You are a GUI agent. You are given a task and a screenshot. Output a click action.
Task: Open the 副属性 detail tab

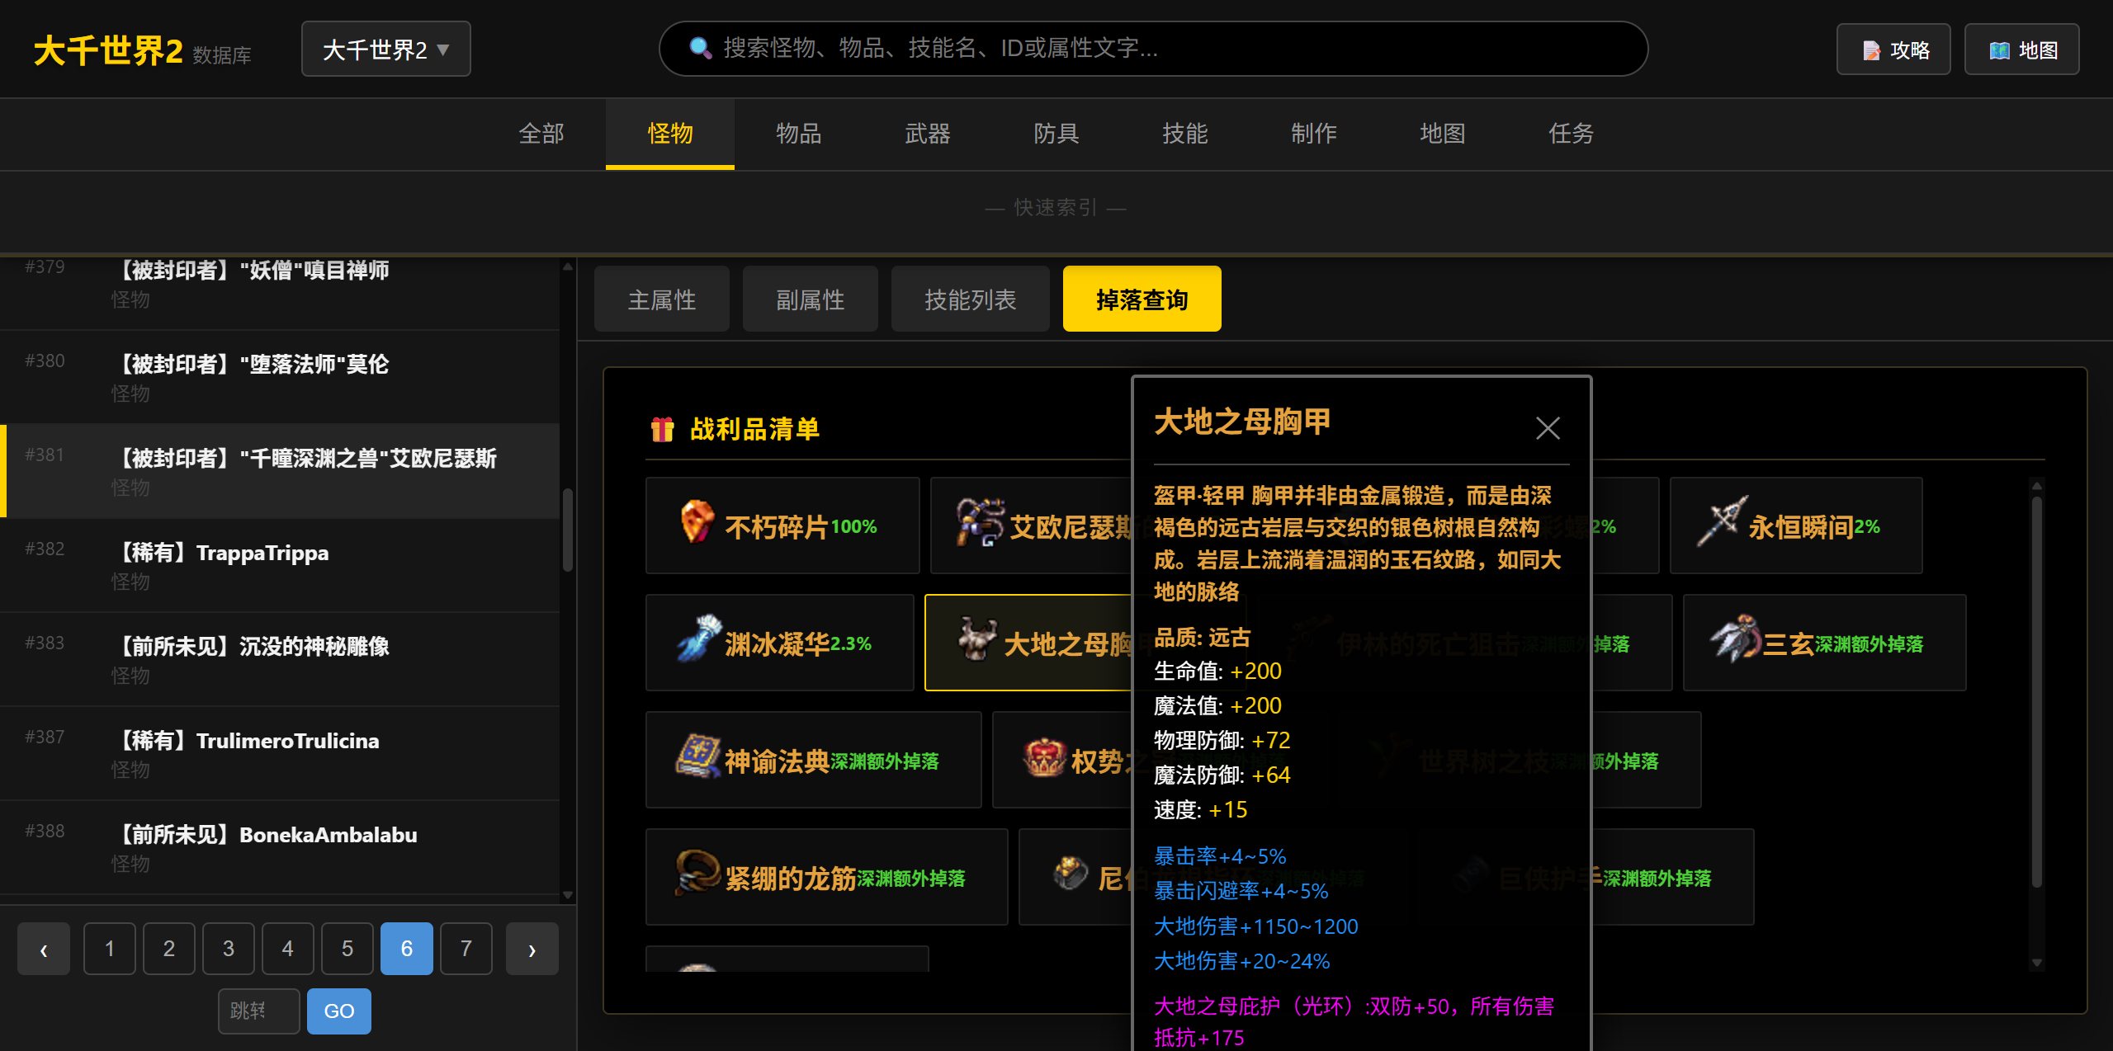pyautogui.click(x=811, y=299)
